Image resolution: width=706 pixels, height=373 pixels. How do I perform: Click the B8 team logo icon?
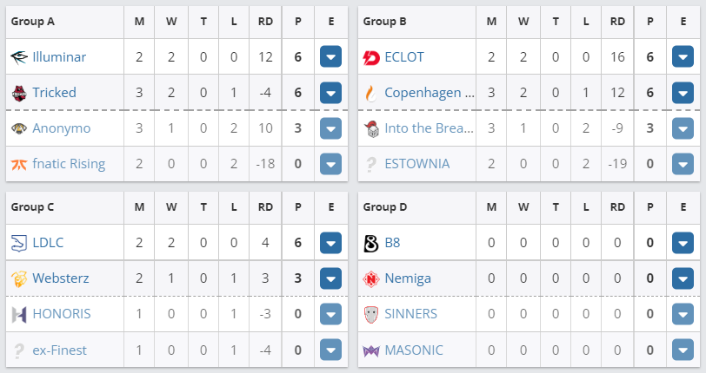point(371,244)
